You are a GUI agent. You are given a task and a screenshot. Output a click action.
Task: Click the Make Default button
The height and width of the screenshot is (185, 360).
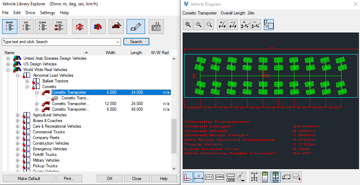coord(29,178)
